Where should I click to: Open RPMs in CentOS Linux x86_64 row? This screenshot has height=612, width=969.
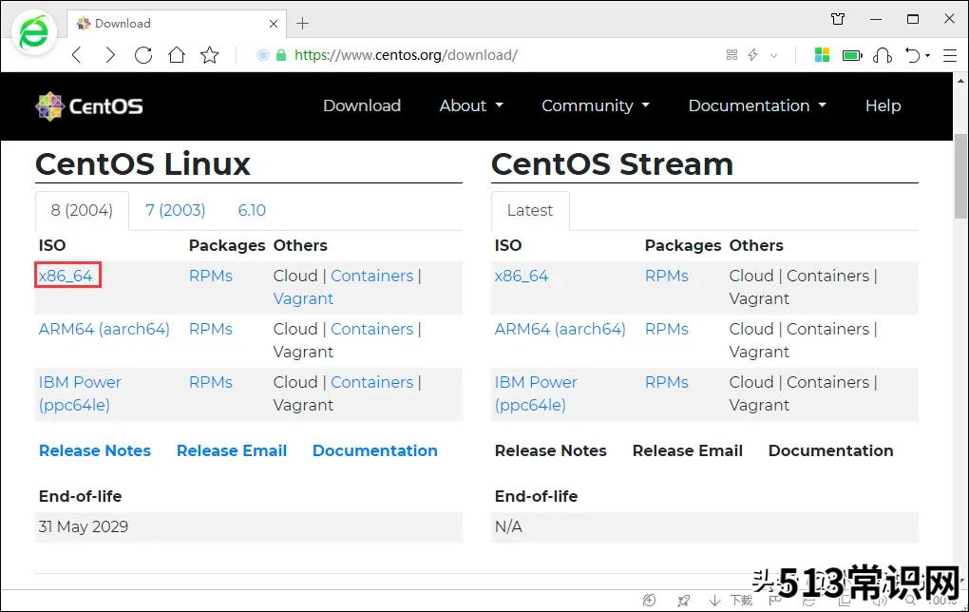[211, 276]
